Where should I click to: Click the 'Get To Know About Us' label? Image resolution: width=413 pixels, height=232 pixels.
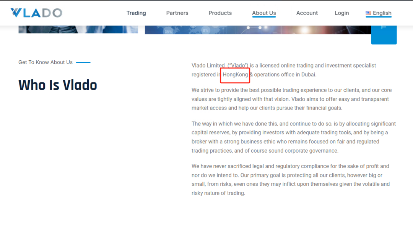tap(45, 62)
